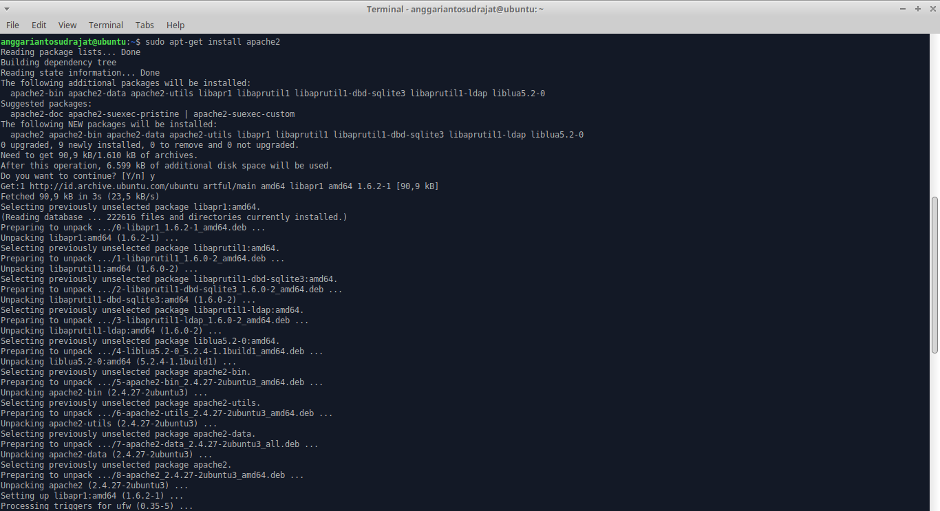Click 'Selecting previously unselected package apache2.'
Screen dimensions: 940x511
click(116, 465)
